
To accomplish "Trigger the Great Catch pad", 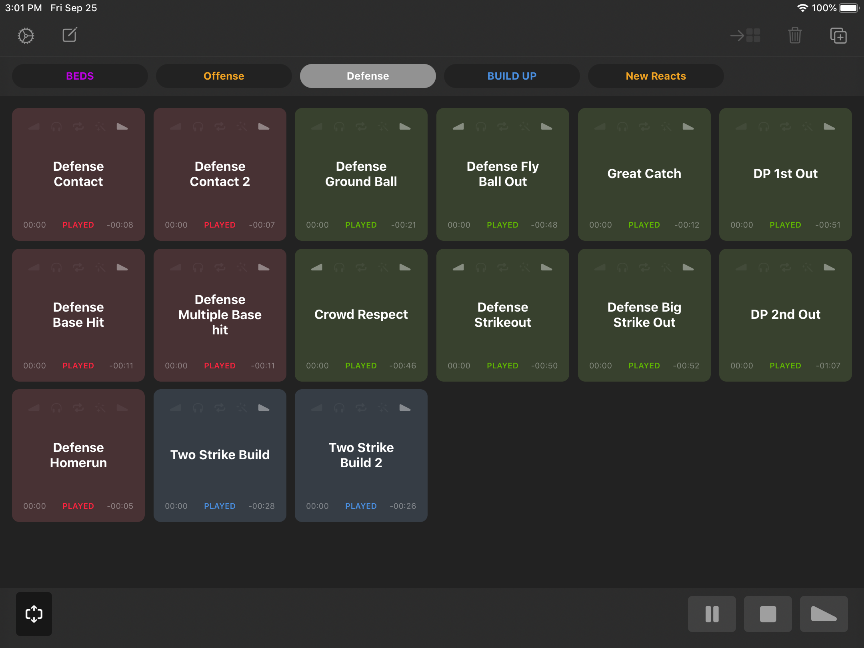I will [x=644, y=174].
